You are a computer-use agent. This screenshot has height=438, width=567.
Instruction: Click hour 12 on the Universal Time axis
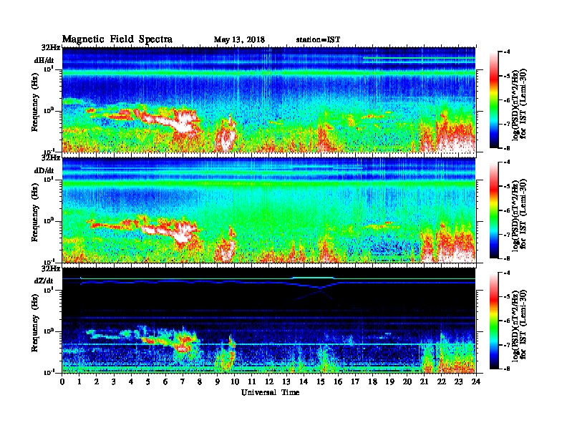point(269,381)
